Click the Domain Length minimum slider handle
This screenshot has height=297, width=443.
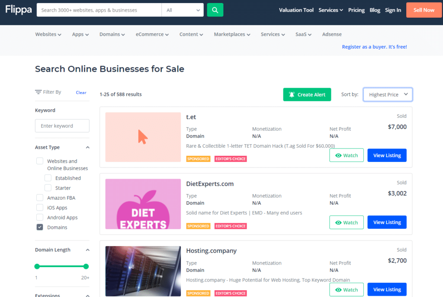tap(37, 266)
